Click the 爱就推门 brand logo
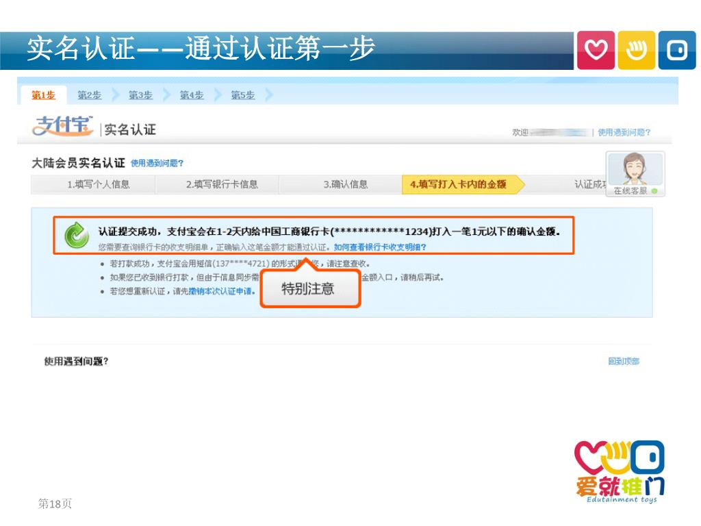This screenshot has width=701, height=526. click(620, 472)
